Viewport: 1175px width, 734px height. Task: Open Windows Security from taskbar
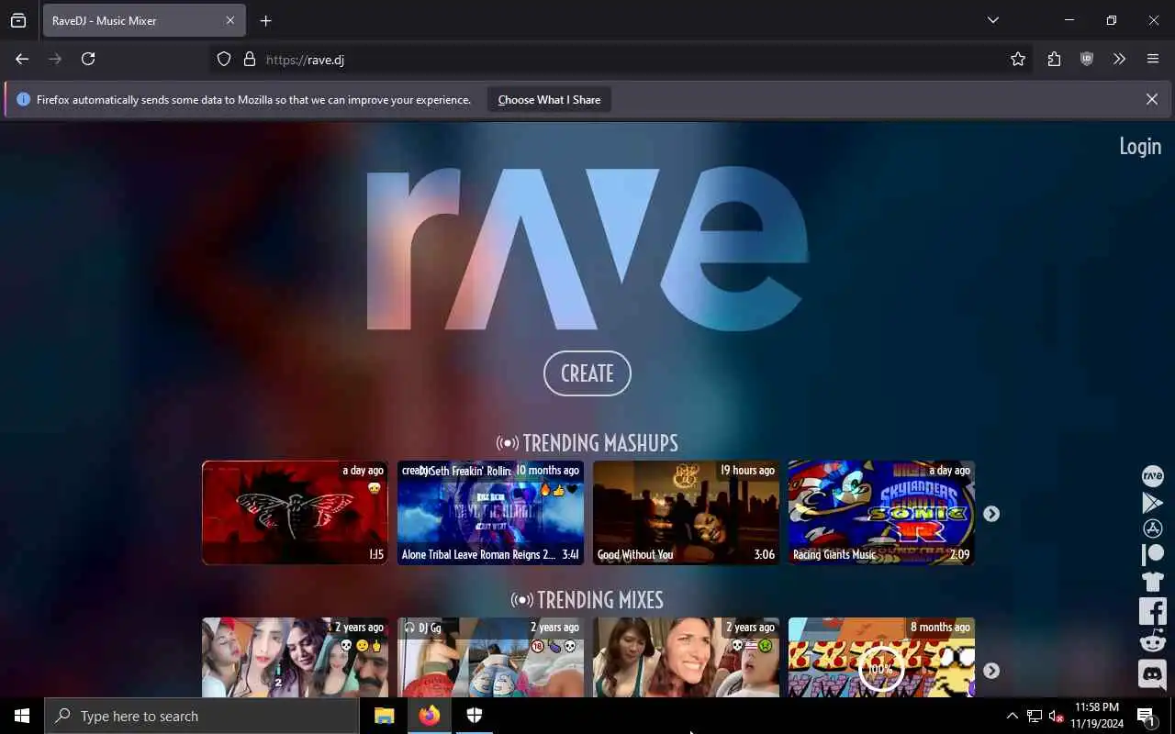[474, 716]
